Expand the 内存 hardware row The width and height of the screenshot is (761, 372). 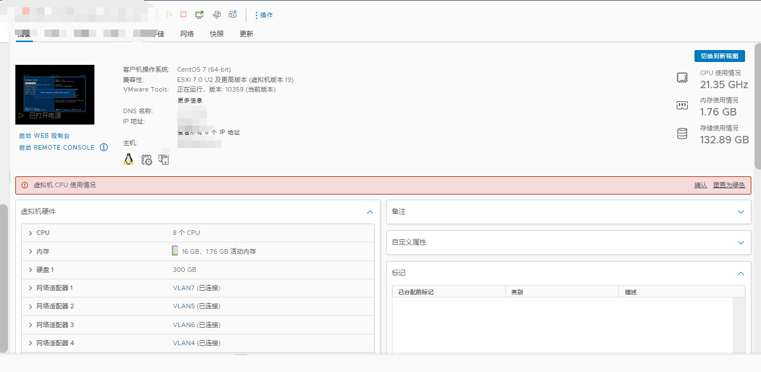click(31, 251)
